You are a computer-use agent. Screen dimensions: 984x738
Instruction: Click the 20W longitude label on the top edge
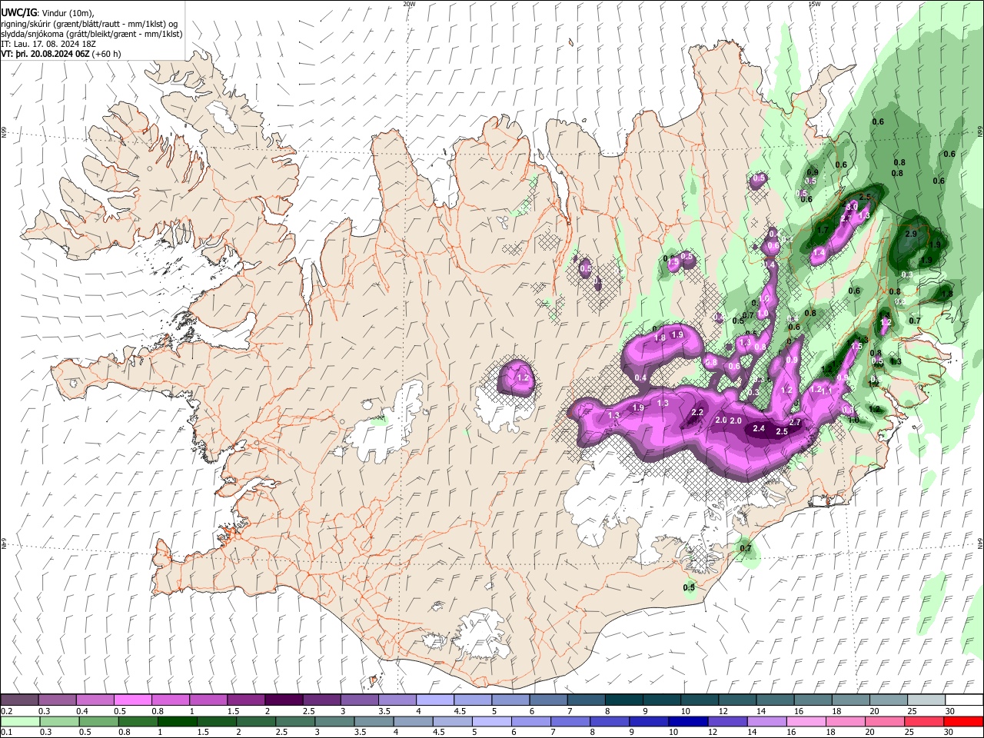409,4
